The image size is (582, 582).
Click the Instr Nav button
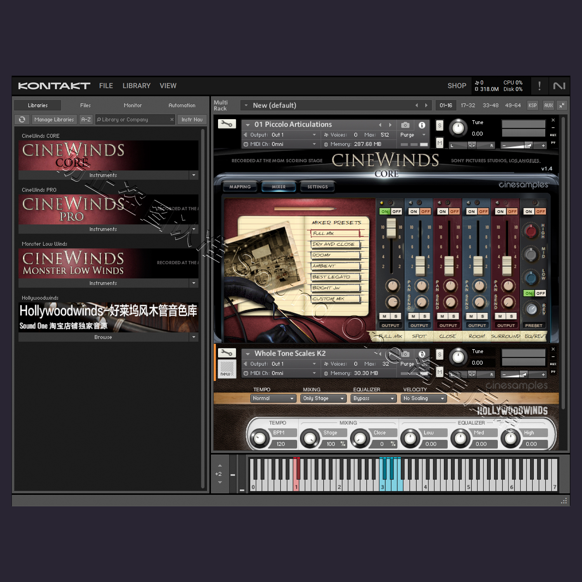pos(192,120)
